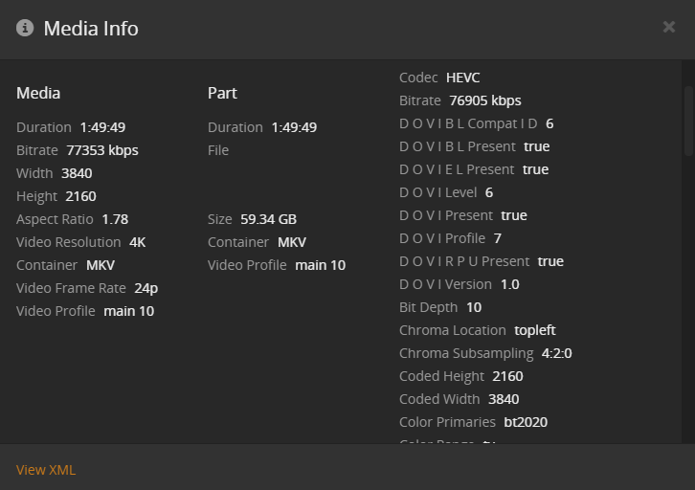Click the vertical scrollbar in the details panel

(687, 120)
